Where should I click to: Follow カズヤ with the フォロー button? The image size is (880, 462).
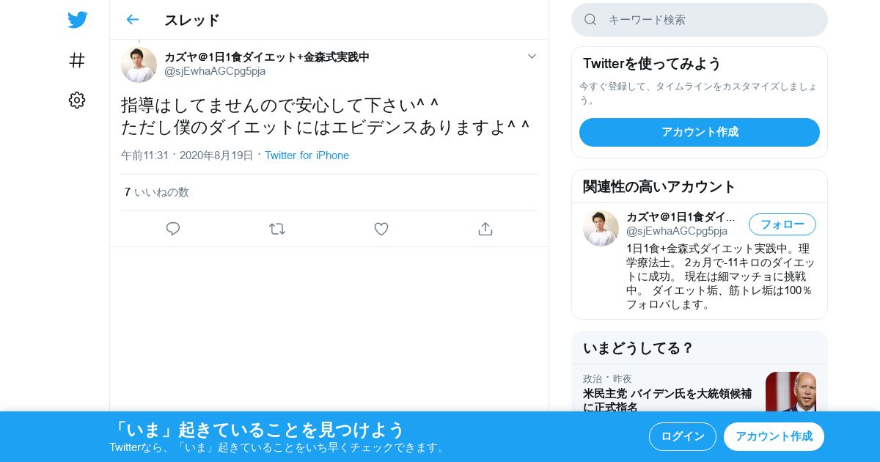tap(782, 224)
